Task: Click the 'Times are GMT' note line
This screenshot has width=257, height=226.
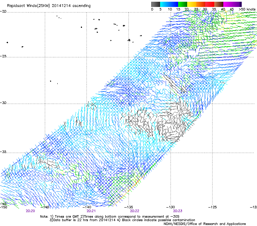Action: 110,217
